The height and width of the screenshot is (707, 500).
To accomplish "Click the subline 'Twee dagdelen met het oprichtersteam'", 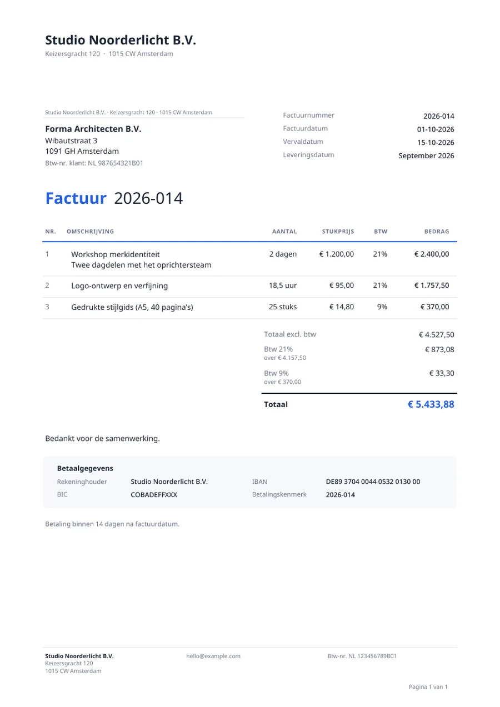I will click(x=141, y=265).
